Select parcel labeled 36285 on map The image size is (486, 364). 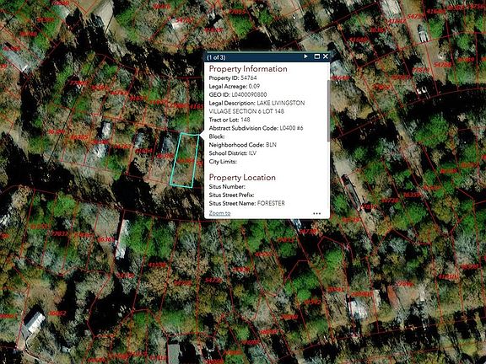point(79,137)
